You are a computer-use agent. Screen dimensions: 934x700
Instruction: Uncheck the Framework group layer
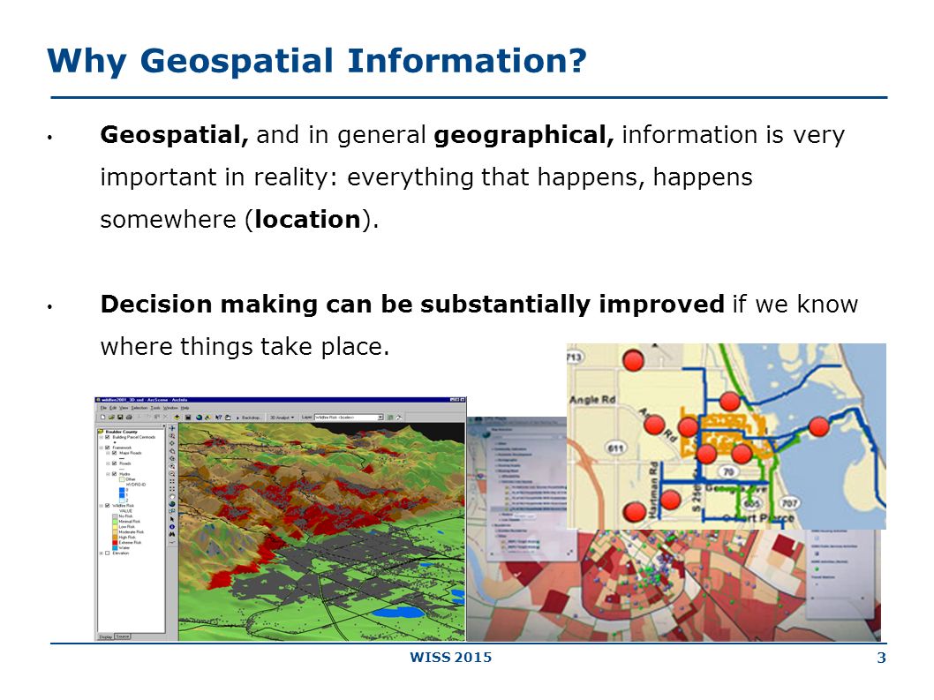107,448
